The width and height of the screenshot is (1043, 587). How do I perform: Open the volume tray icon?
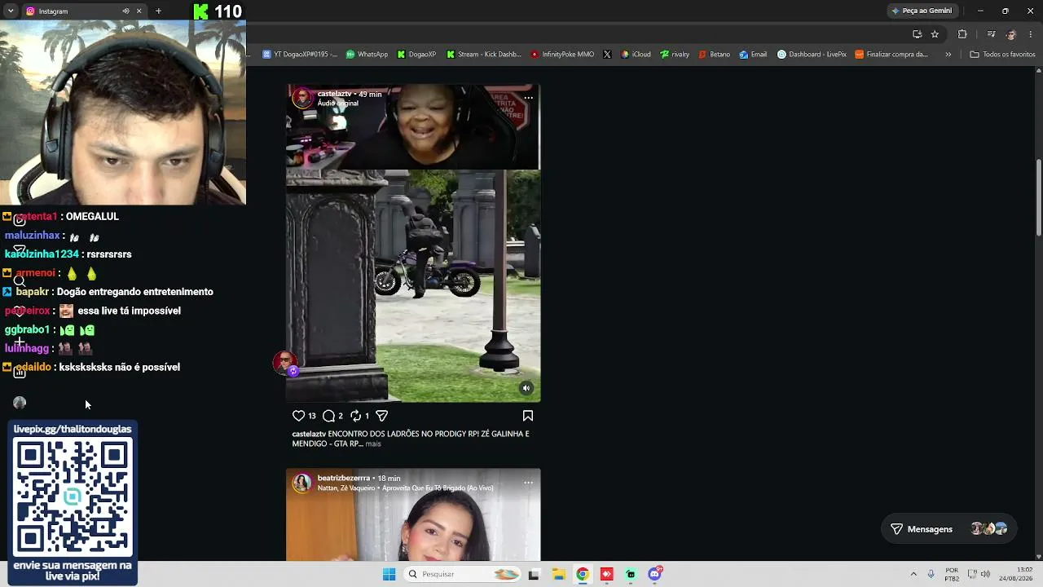point(985,574)
